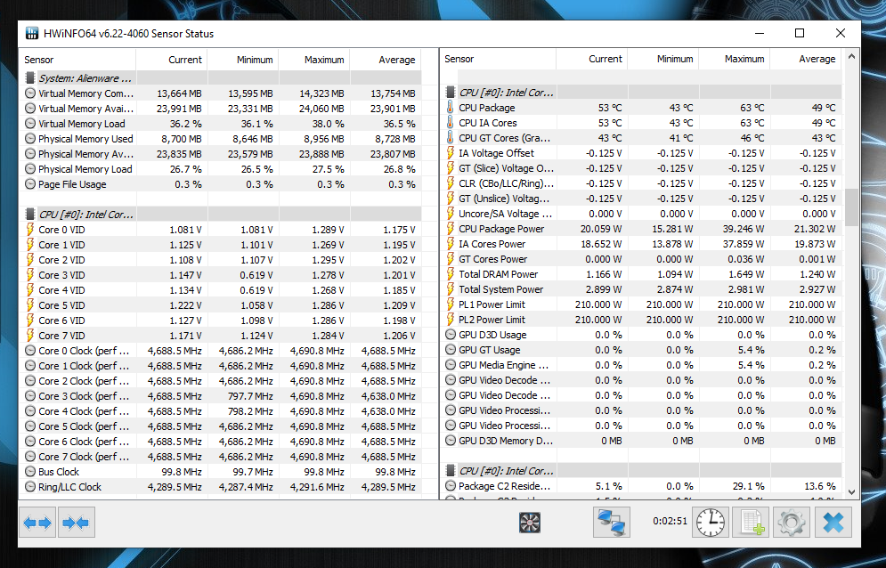The height and width of the screenshot is (568, 886).
Task: Select the Core 1 Clock sensor row
Action: pyautogui.click(x=220, y=366)
